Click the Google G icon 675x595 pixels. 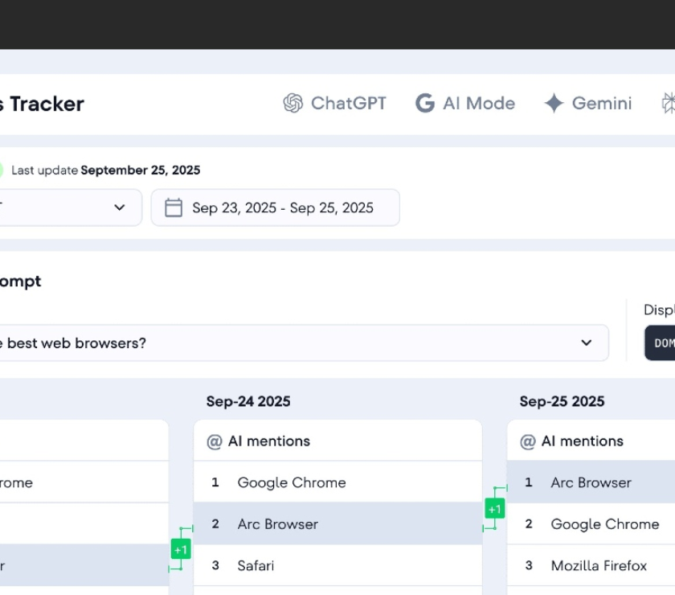point(424,104)
